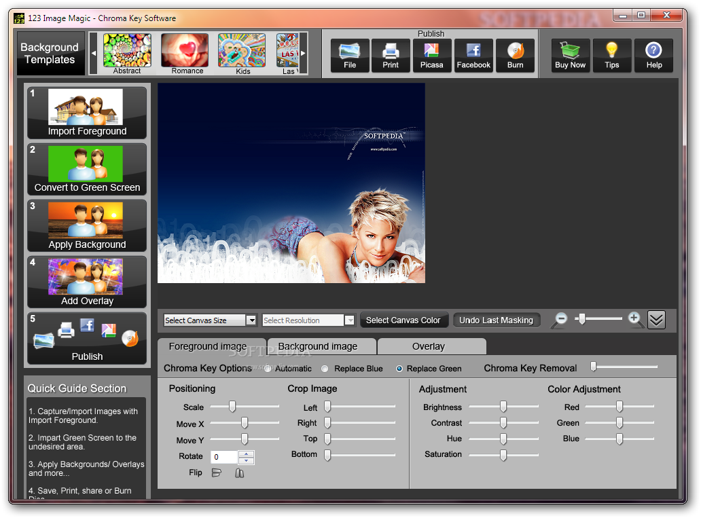Click the Hue slider
Screen dimensions: 701x518
tap(503, 439)
